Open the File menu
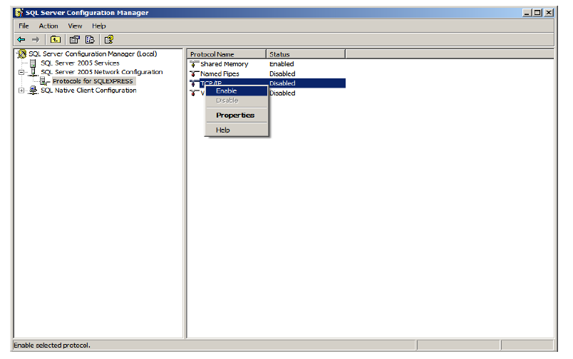 point(24,26)
